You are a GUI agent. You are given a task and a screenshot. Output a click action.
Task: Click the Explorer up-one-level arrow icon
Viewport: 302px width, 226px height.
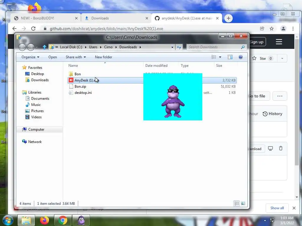click(45, 47)
